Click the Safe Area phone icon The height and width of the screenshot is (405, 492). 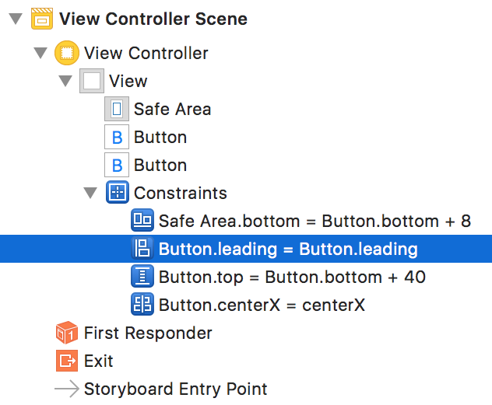[x=117, y=109]
